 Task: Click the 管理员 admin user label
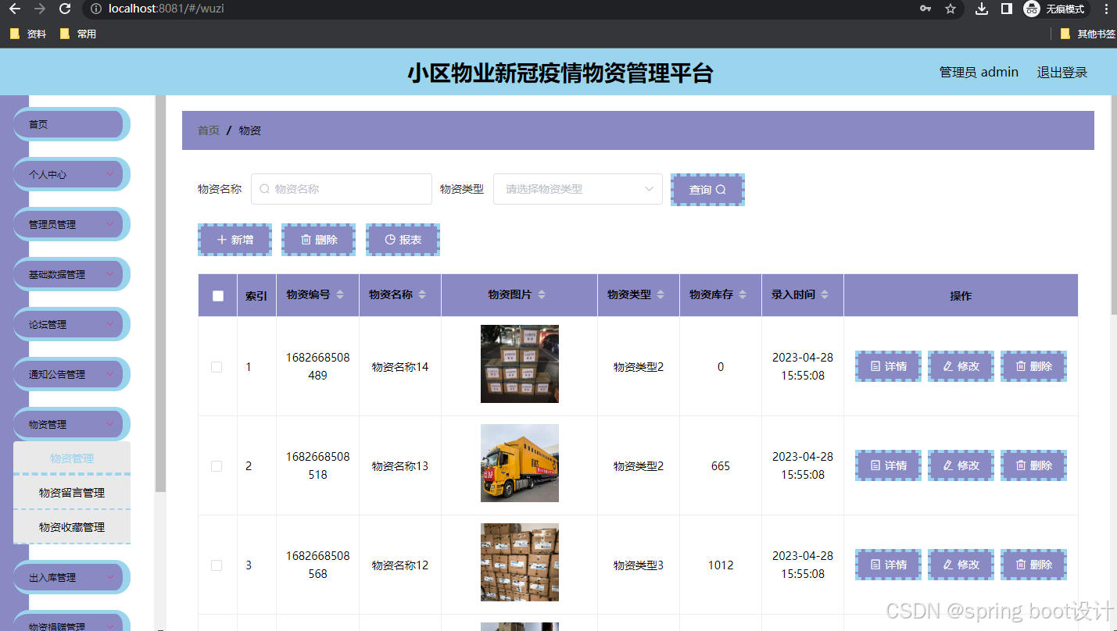979,72
